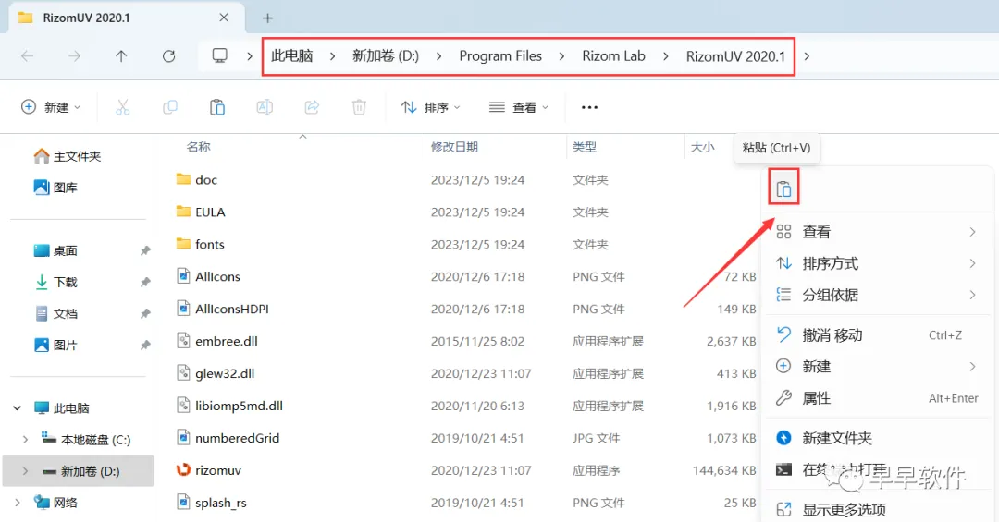Click the Paste icon in context menu
This screenshot has height=522, width=999.
click(x=783, y=188)
